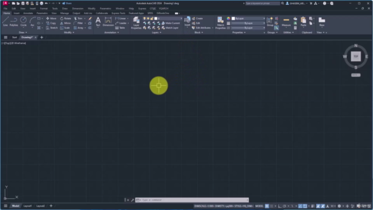Activate the Fillet command

[x=78, y=23]
